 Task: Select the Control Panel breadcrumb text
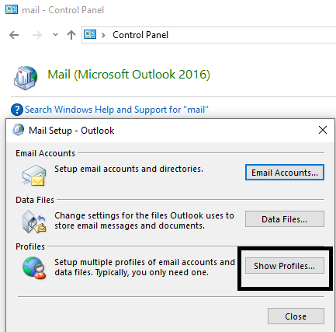coord(140,35)
